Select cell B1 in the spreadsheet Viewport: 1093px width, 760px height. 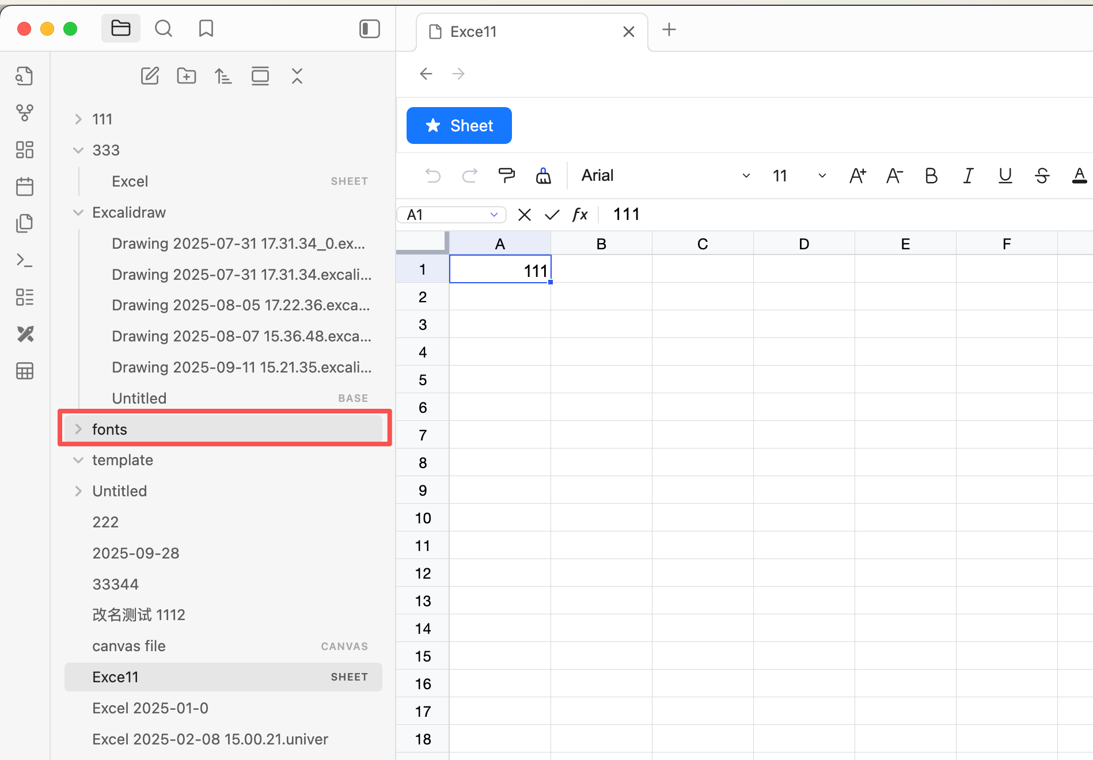pos(601,269)
